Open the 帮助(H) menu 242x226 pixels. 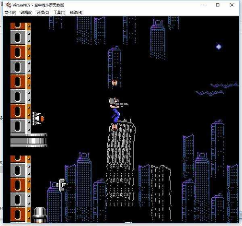(x=76, y=13)
